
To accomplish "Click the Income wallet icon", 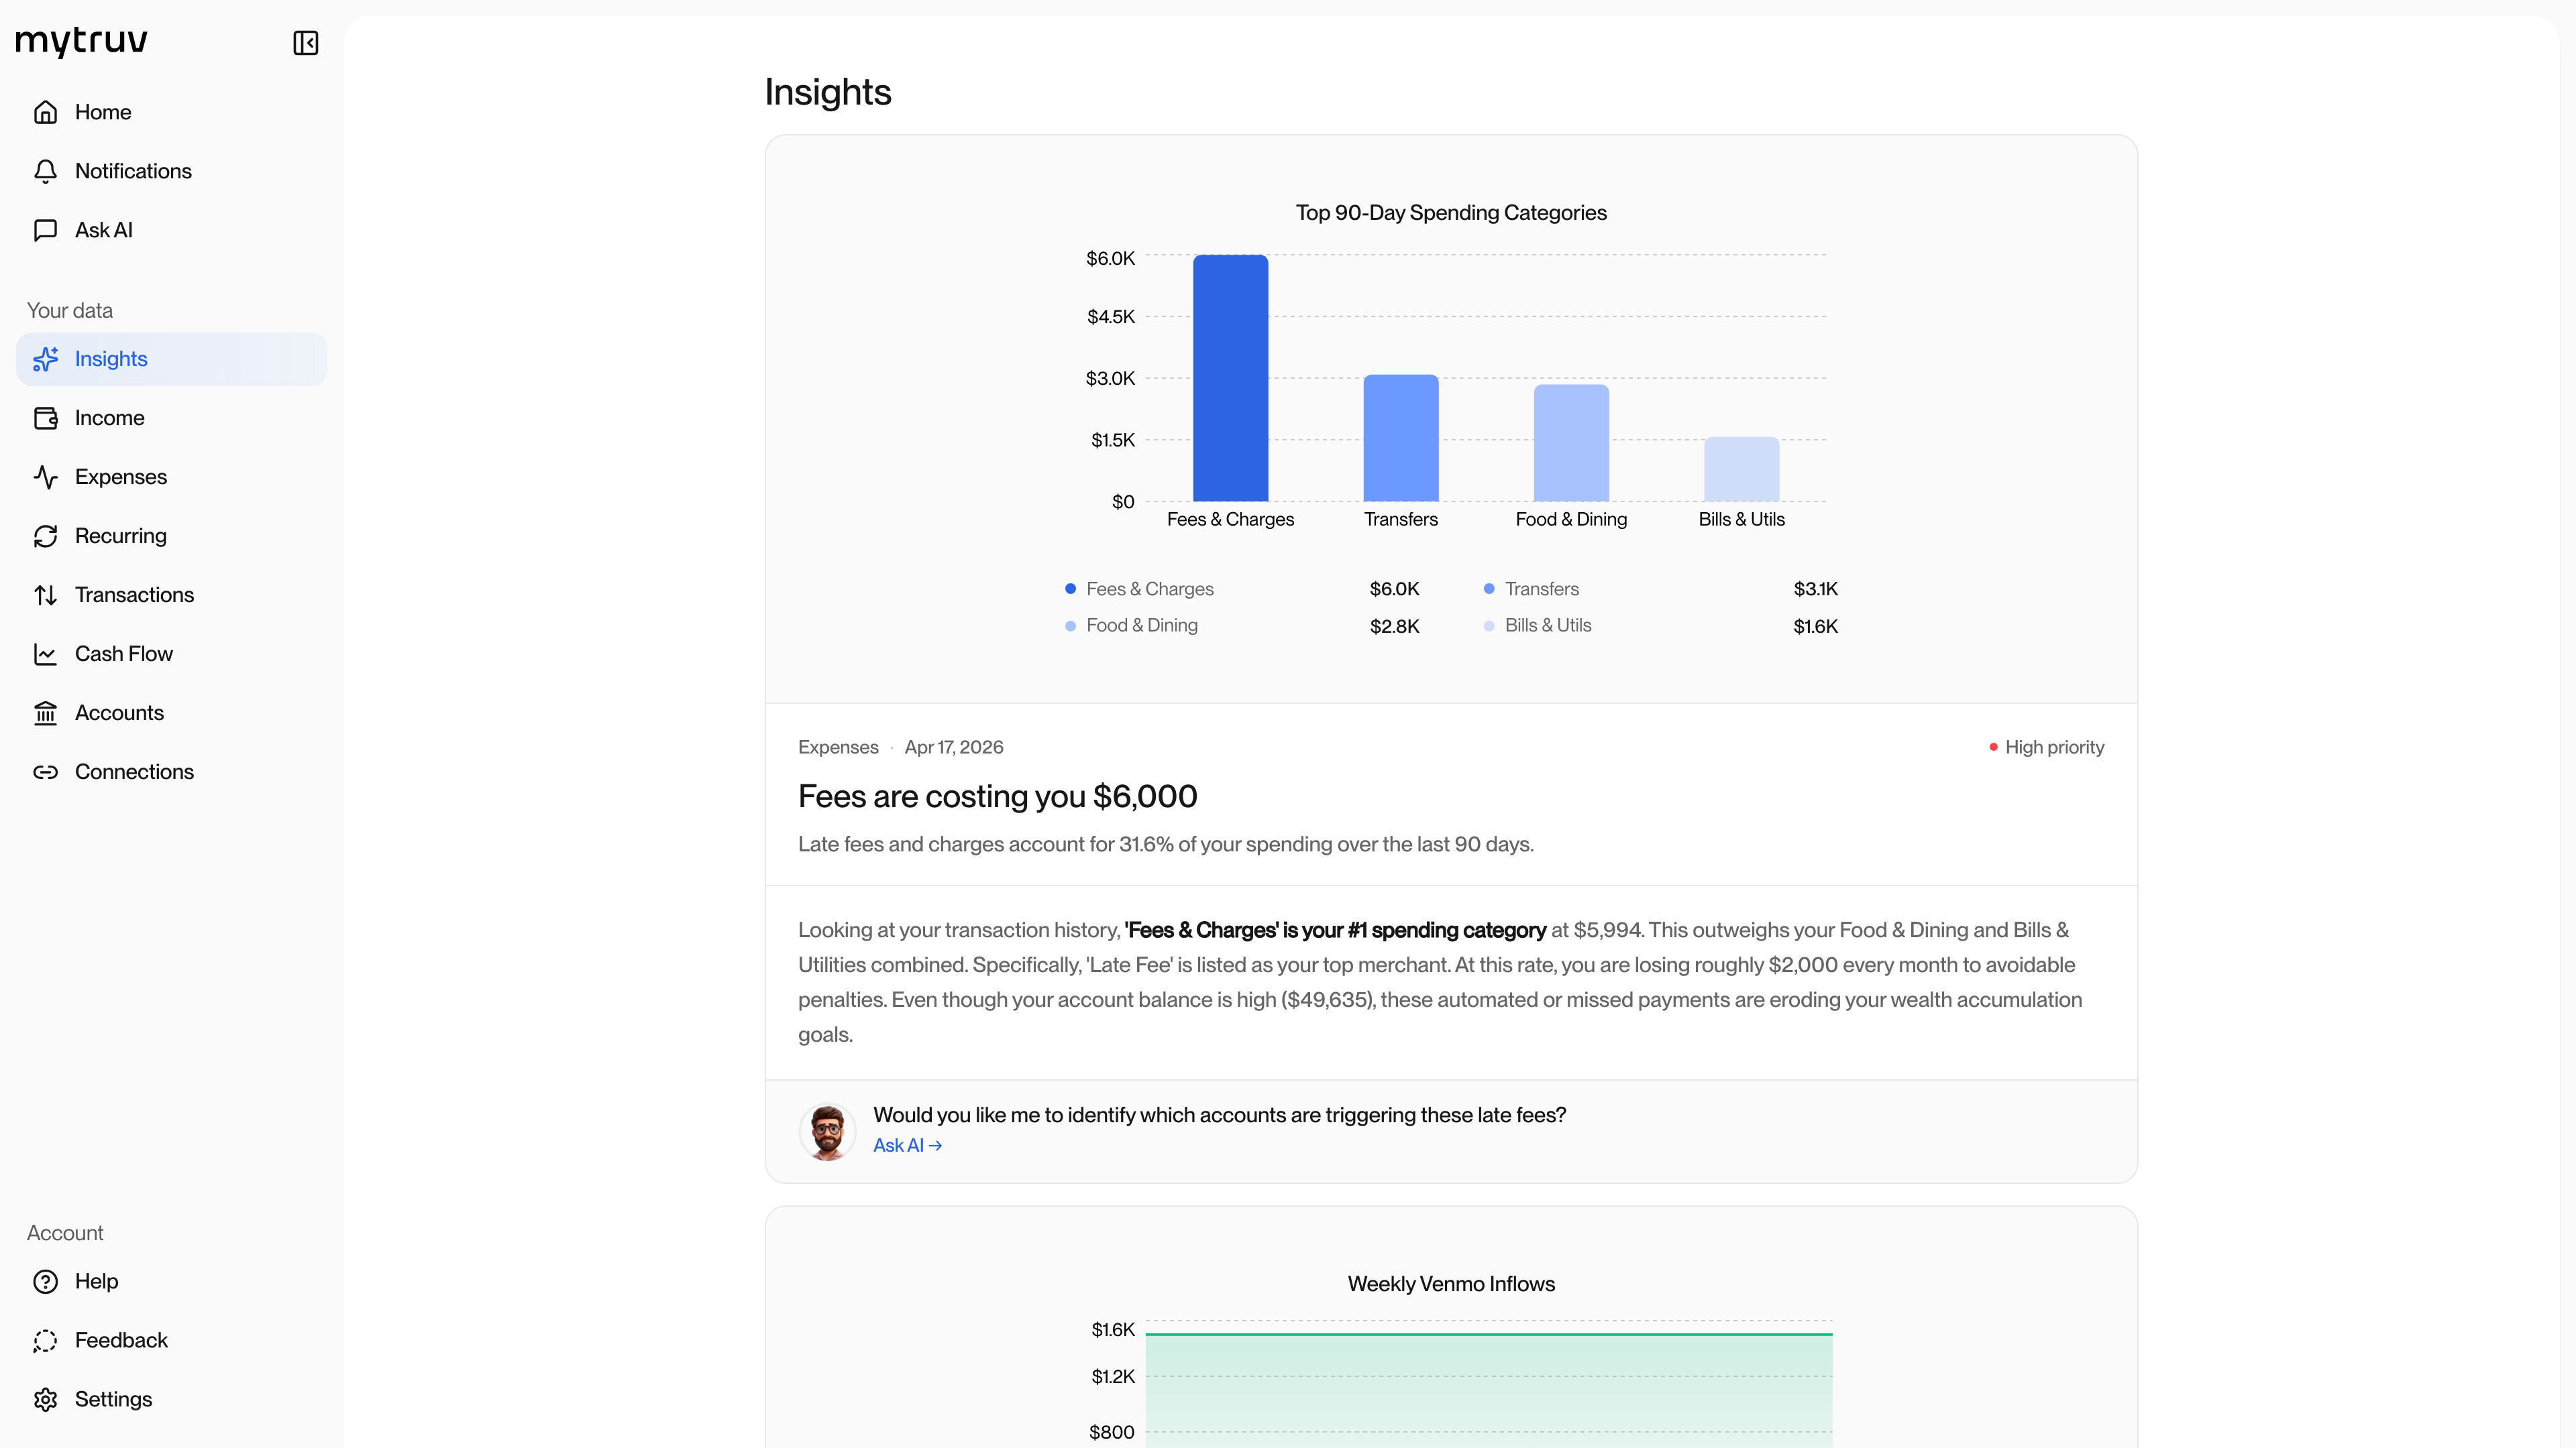I will click(x=45, y=418).
